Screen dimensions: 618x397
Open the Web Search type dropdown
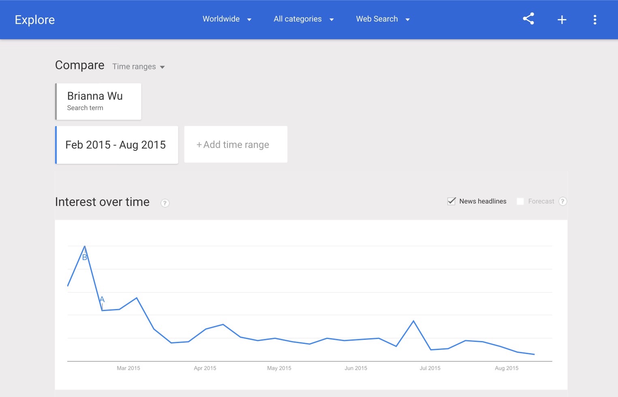pyautogui.click(x=383, y=19)
